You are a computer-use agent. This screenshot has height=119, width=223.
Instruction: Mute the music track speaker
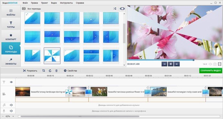[x=11, y=105]
